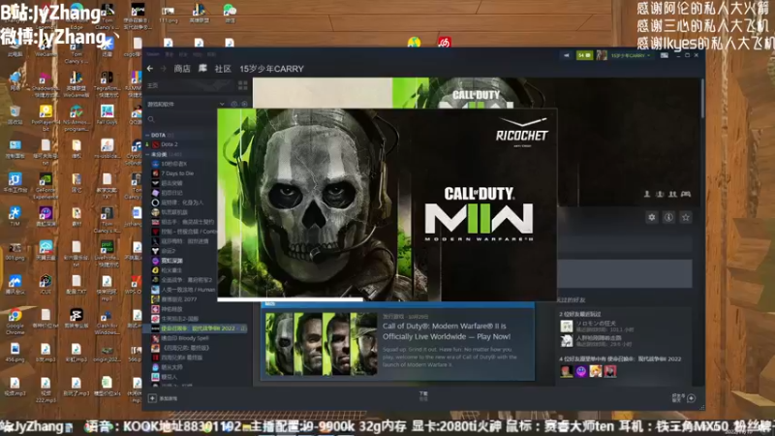This screenshot has height=436, width=775.
Task: Switch library to grid view icon
Action: (x=243, y=85)
